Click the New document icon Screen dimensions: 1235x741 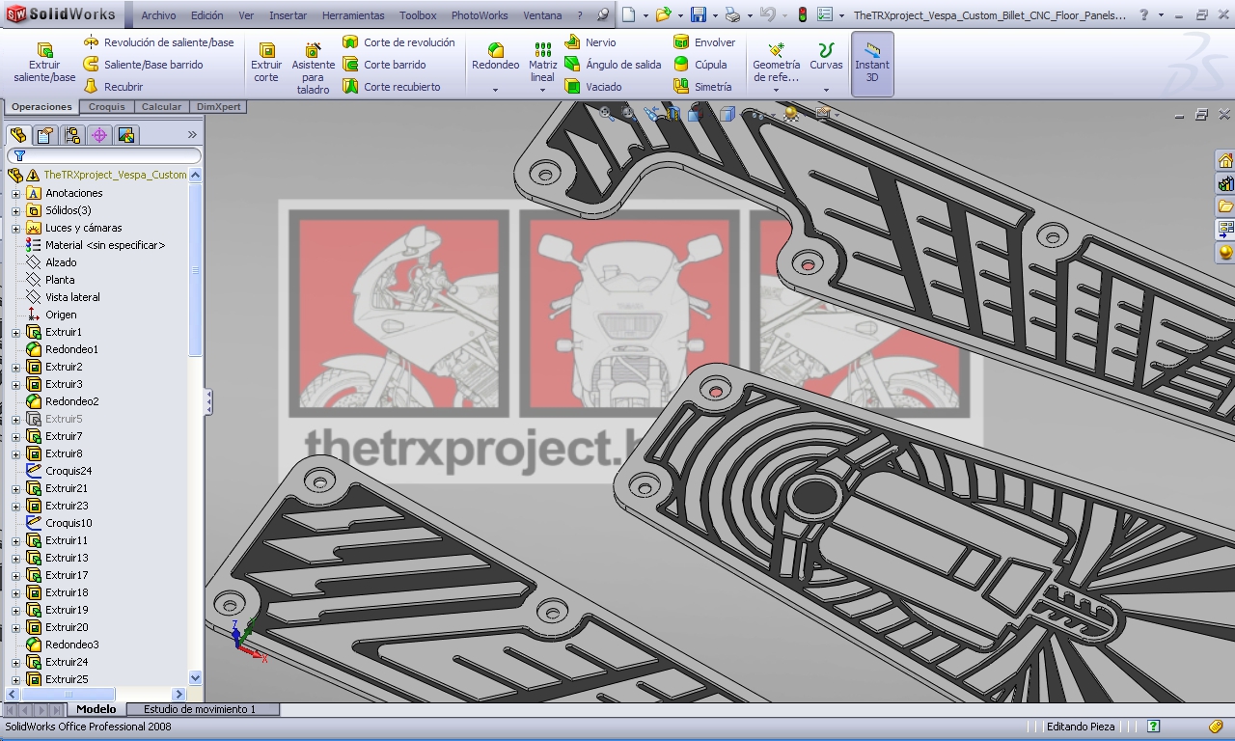[628, 15]
